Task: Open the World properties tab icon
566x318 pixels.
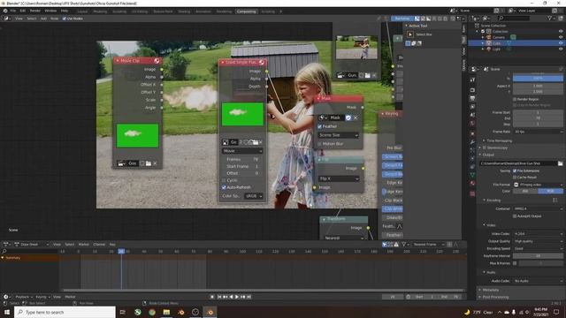Action: pyautogui.click(x=472, y=124)
